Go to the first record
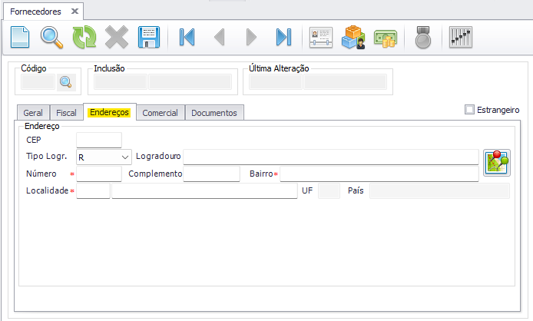Image resolution: width=533 pixels, height=321 pixels. pyautogui.click(x=187, y=37)
